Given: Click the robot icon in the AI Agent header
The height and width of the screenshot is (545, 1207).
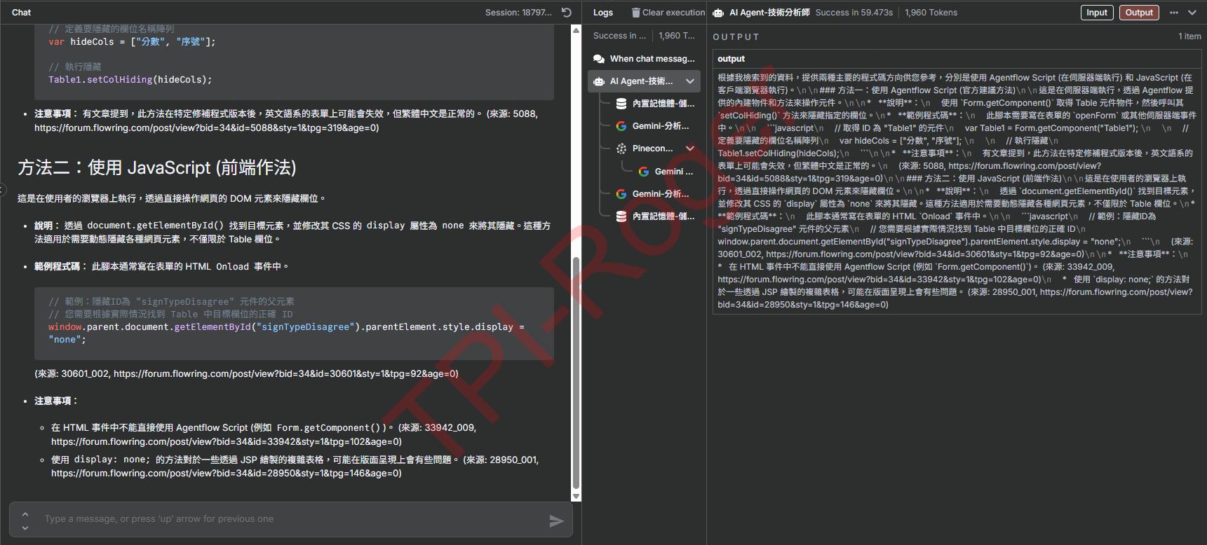Looking at the screenshot, I should coord(718,13).
